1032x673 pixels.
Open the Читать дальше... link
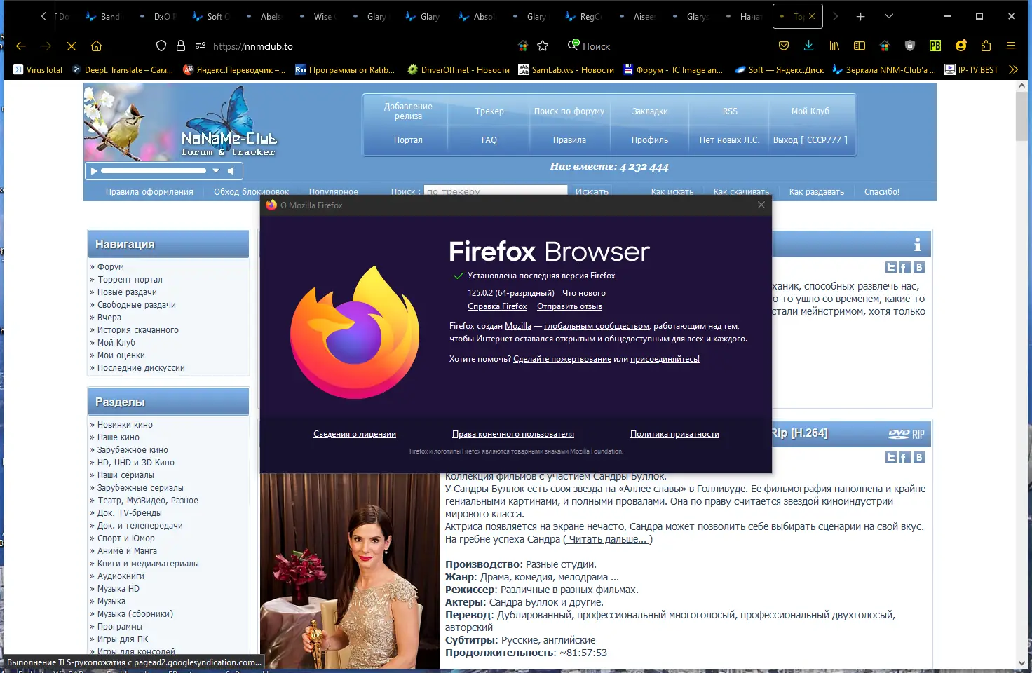coord(608,539)
